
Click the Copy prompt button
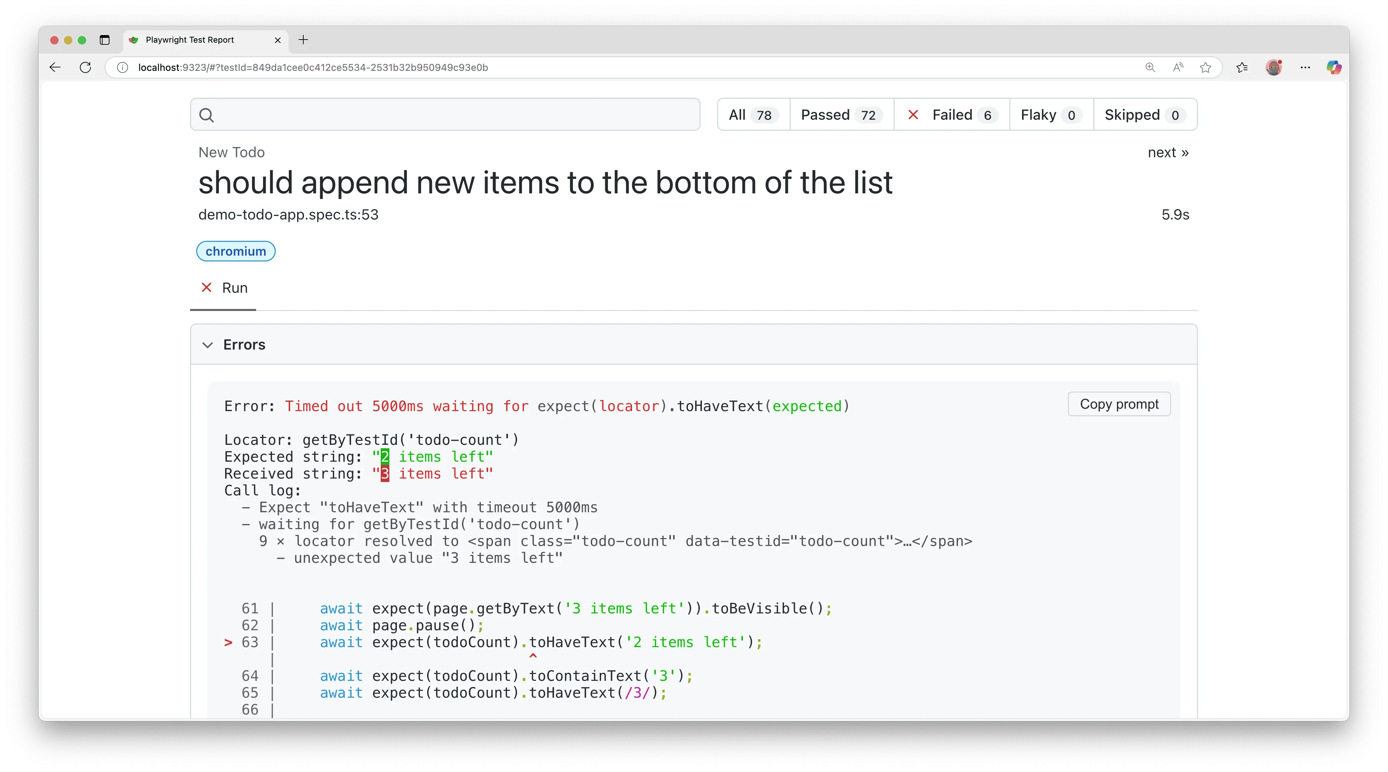(1118, 404)
